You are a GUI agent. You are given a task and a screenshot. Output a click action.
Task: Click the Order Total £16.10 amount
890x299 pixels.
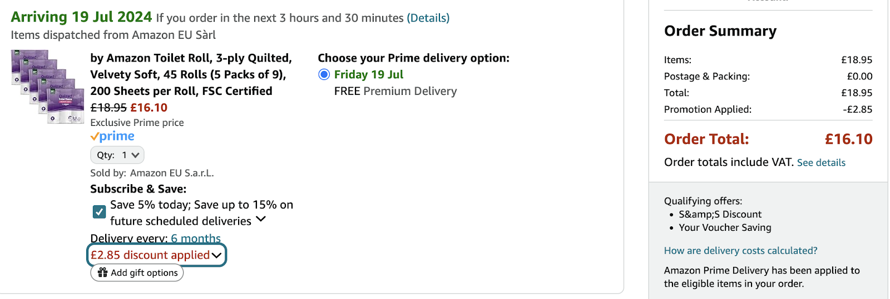(x=848, y=139)
